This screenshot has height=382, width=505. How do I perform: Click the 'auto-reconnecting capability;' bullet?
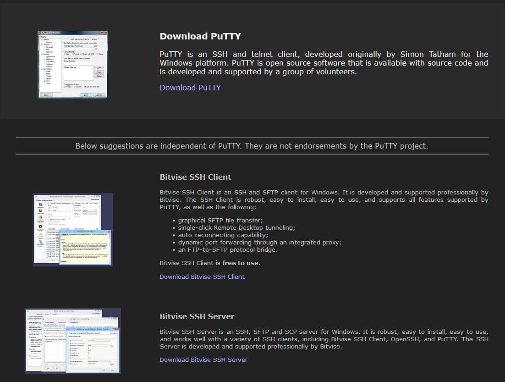223,235
